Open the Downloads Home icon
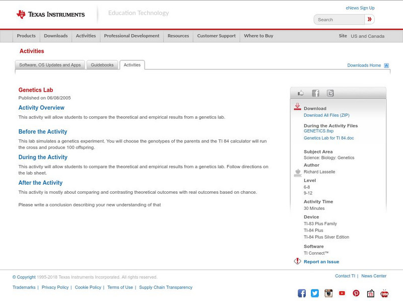This screenshot has height=301, width=403. click(386, 65)
